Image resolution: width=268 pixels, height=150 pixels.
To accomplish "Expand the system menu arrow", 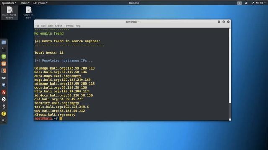I will tap(265, 3).
